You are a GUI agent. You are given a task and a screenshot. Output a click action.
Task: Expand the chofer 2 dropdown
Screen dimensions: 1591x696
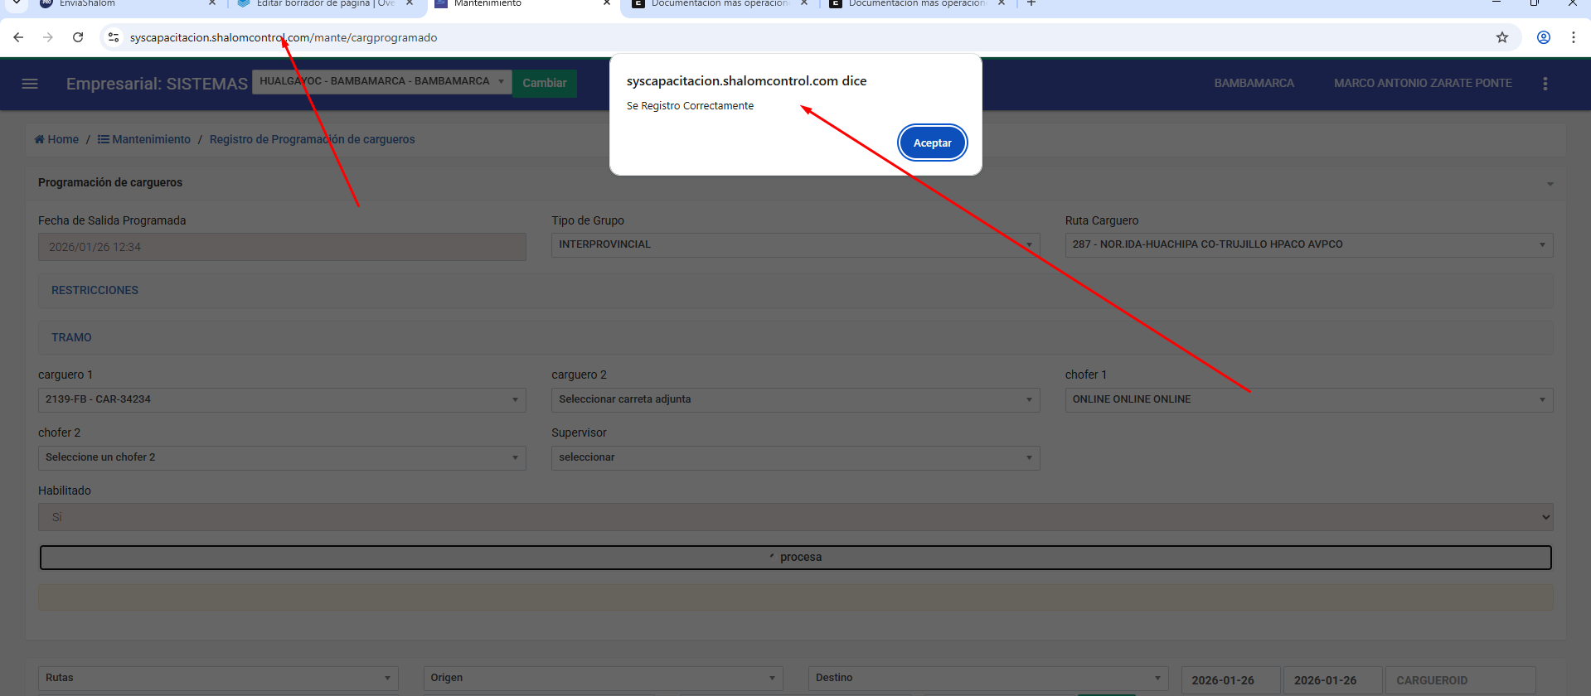(282, 458)
